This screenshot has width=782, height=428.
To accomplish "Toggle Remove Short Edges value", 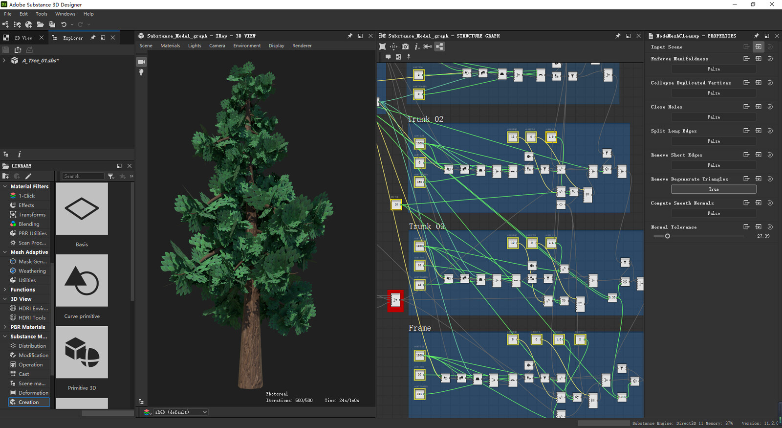I will click(x=714, y=165).
